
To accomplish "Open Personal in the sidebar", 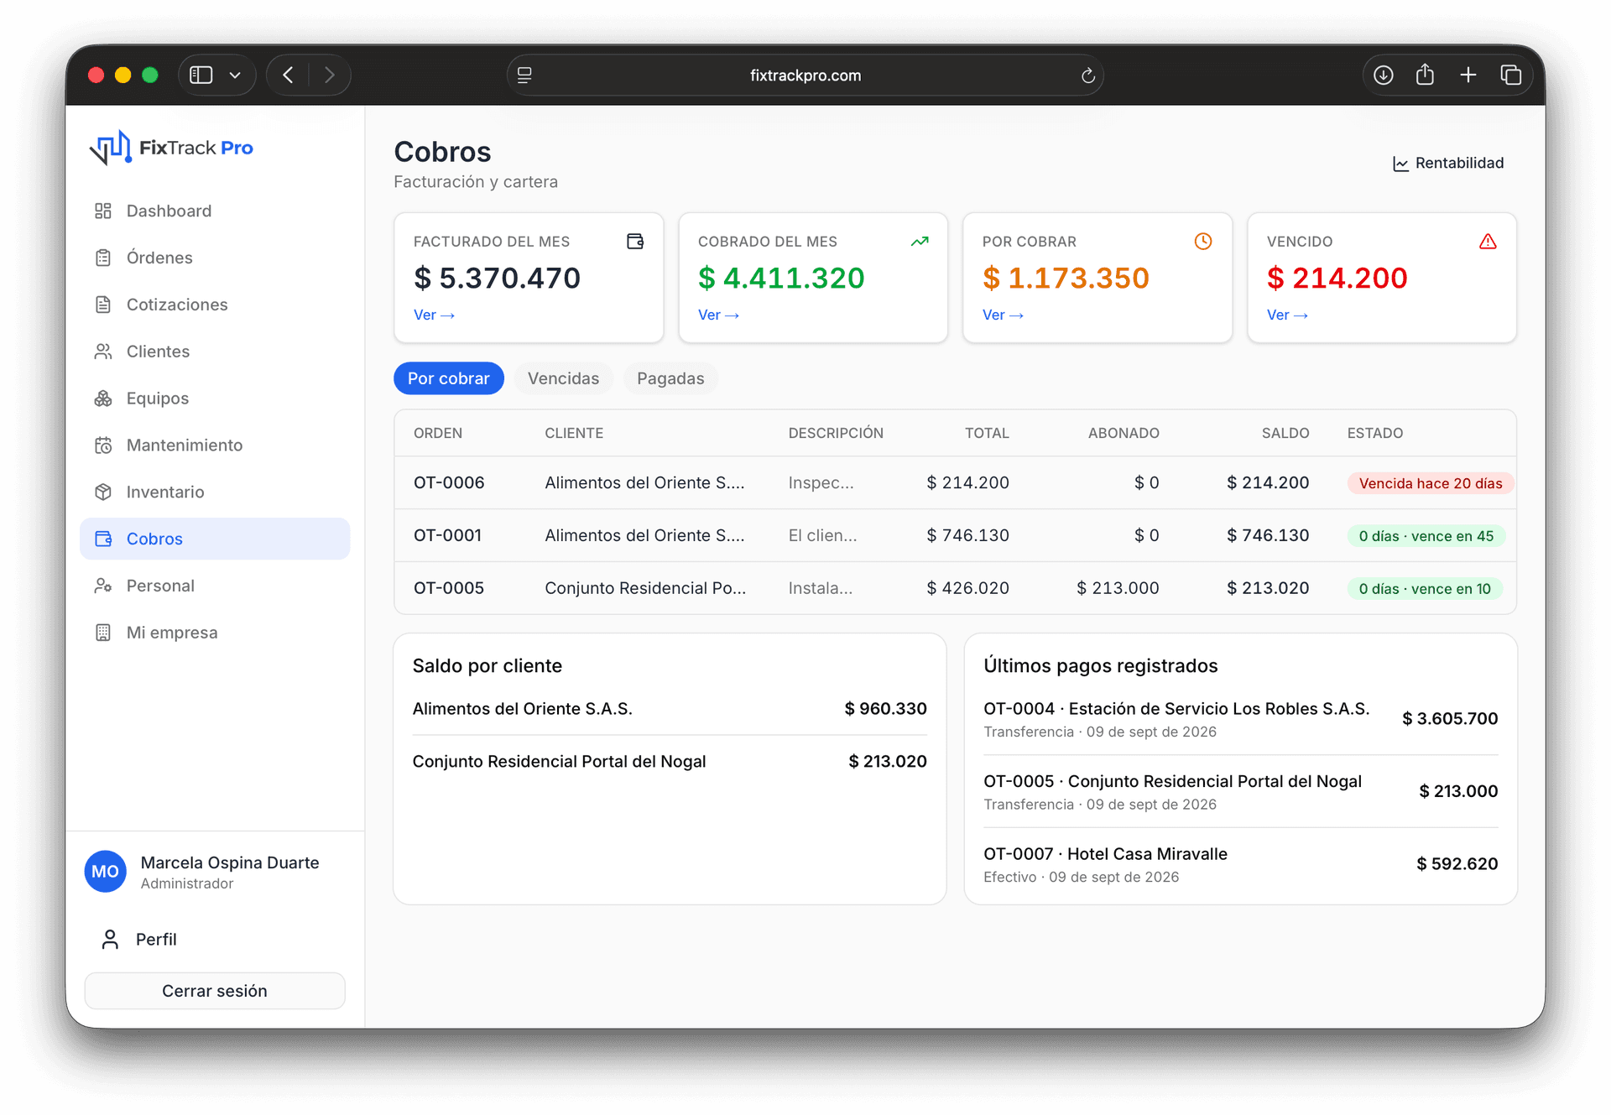I will [215, 586].
